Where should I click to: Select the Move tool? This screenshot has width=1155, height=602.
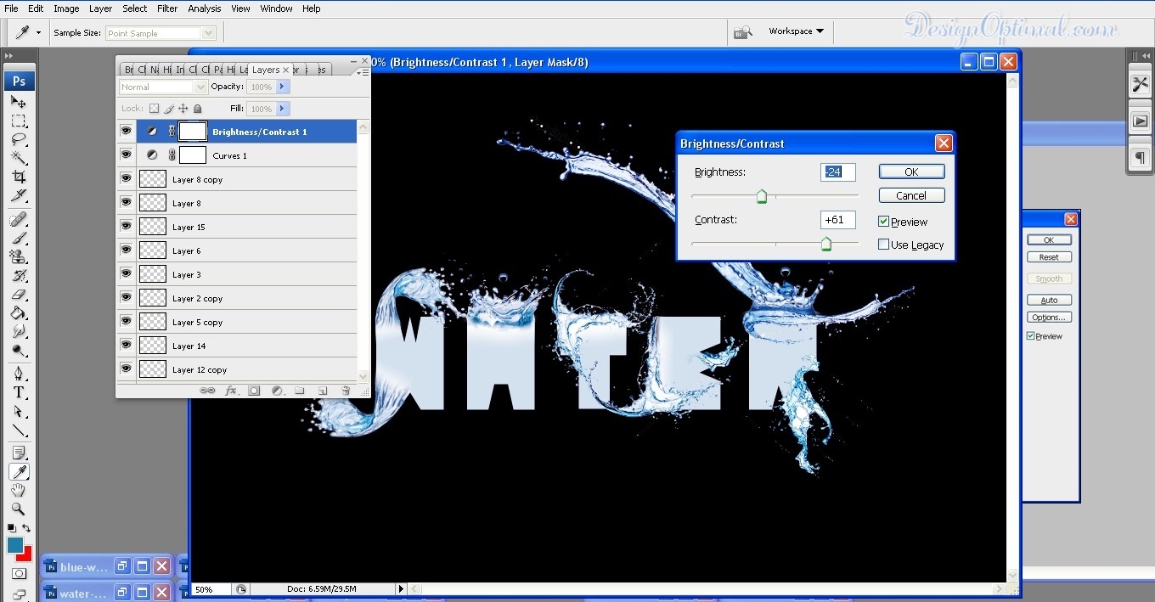click(19, 101)
